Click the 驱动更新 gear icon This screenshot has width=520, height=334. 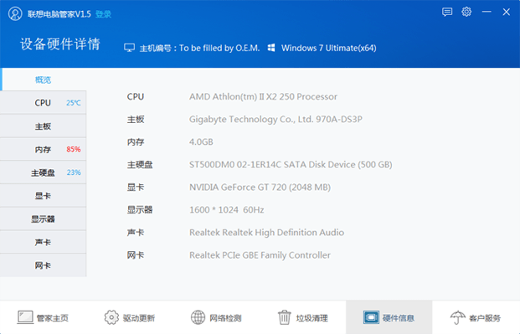(111, 317)
